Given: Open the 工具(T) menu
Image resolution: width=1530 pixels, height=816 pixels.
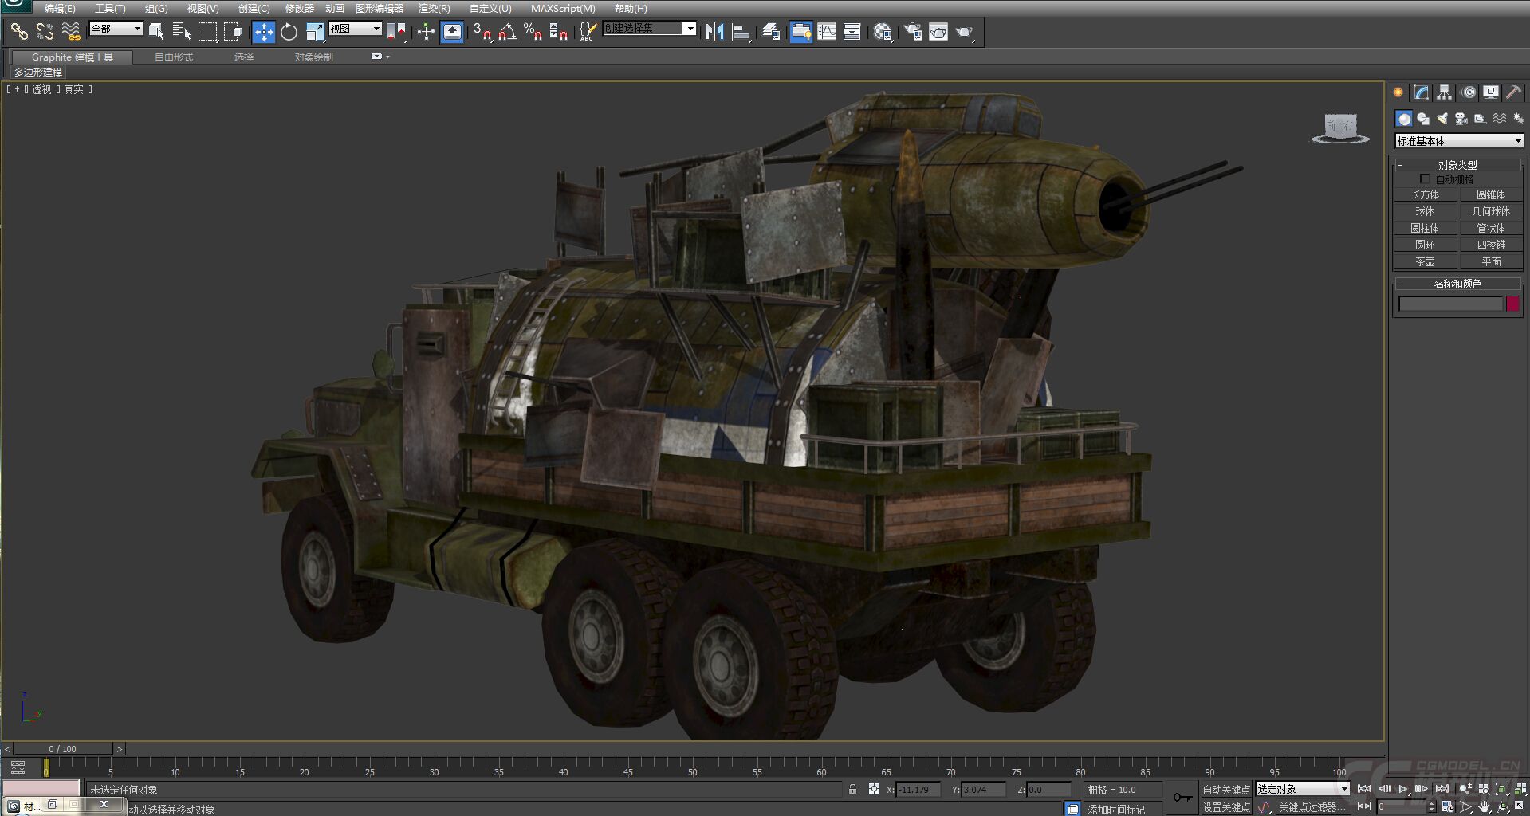Looking at the screenshot, I should [110, 8].
